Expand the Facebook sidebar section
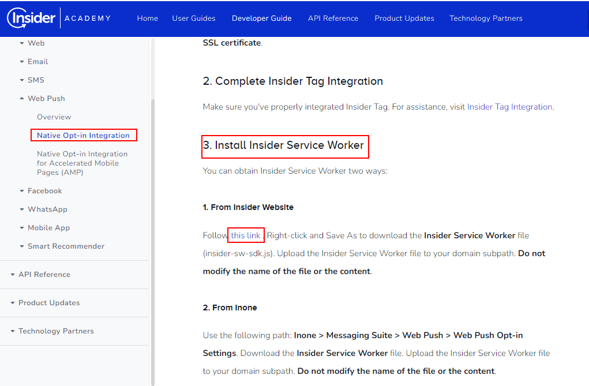 coord(44,191)
